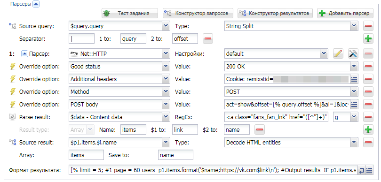
Task: Open the Method override option dropdown
Action: [x=166, y=92]
